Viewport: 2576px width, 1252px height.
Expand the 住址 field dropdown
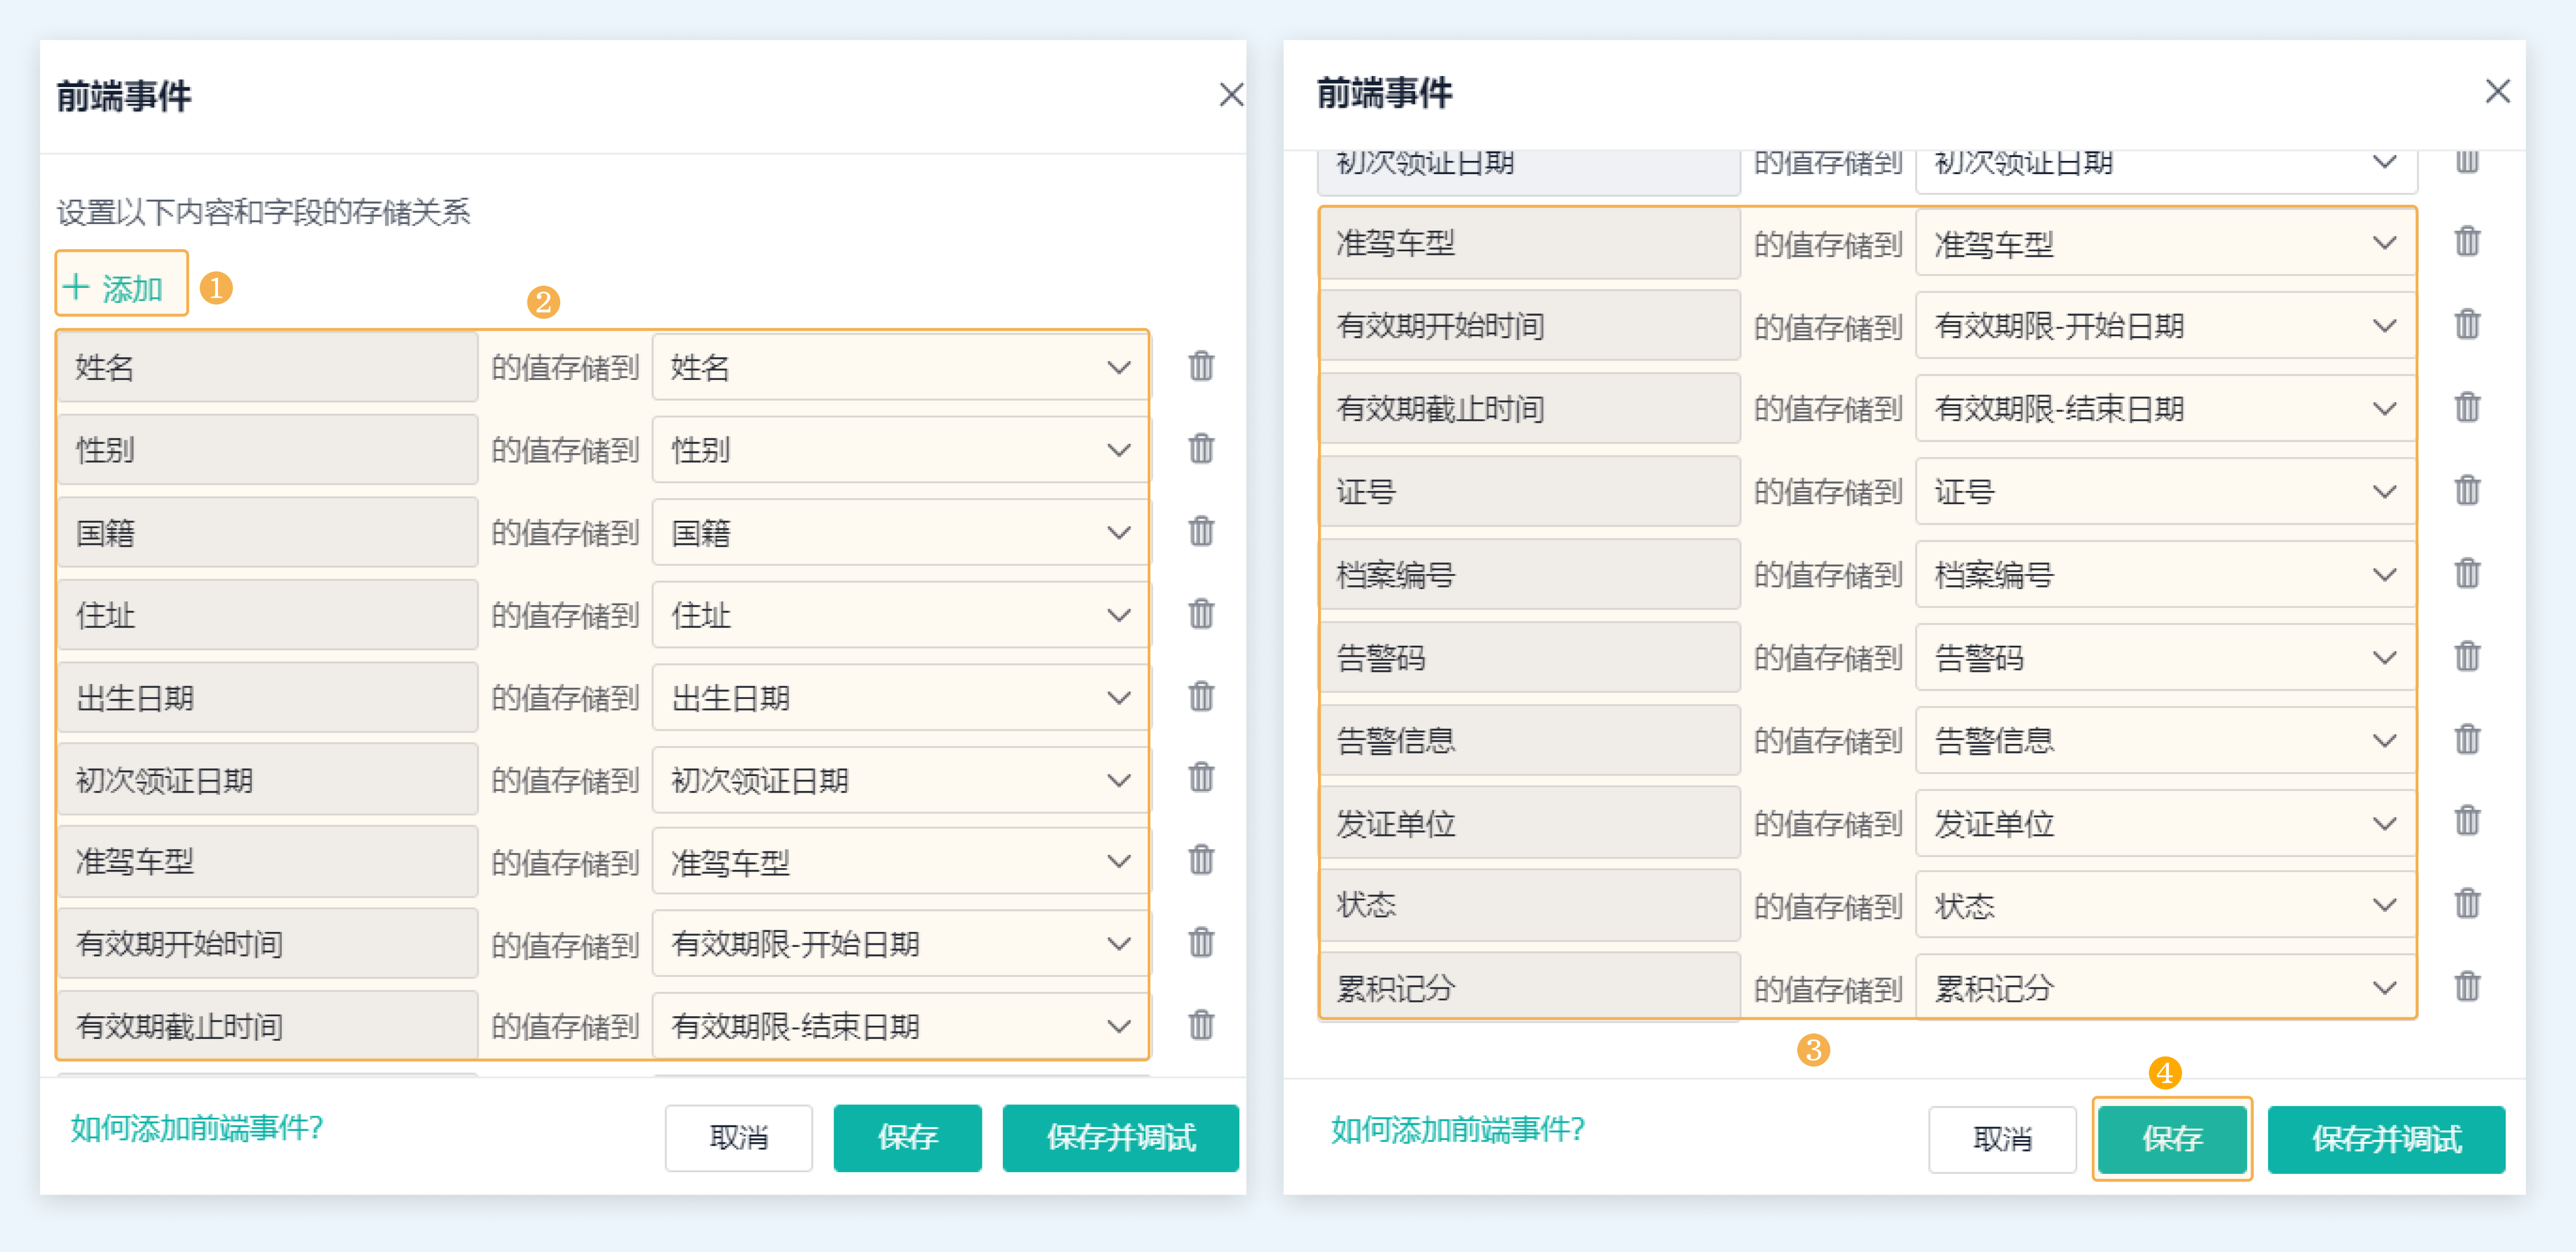click(899, 615)
